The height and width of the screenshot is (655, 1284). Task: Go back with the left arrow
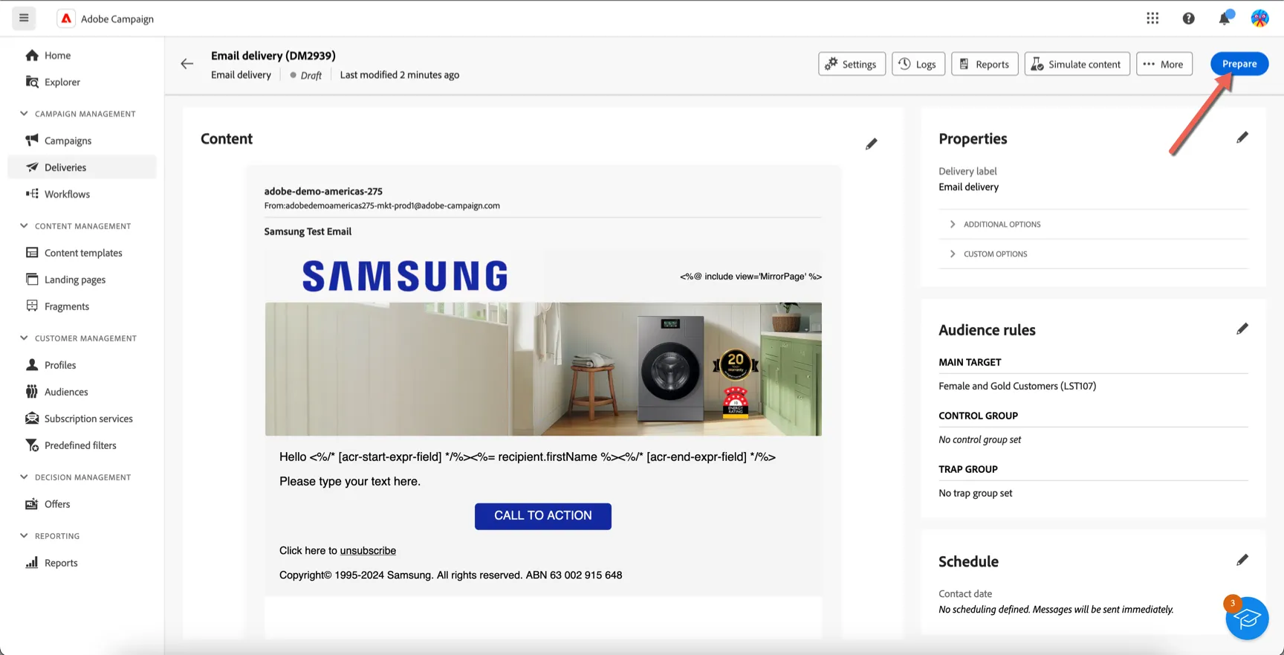(x=187, y=64)
